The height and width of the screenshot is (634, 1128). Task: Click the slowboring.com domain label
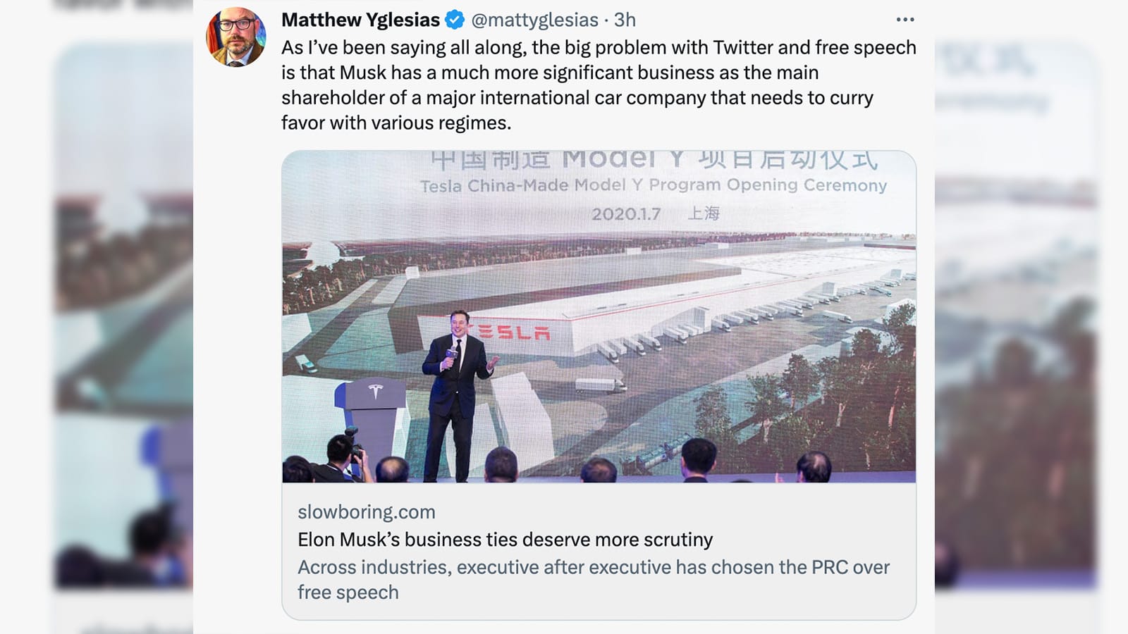pos(367,511)
